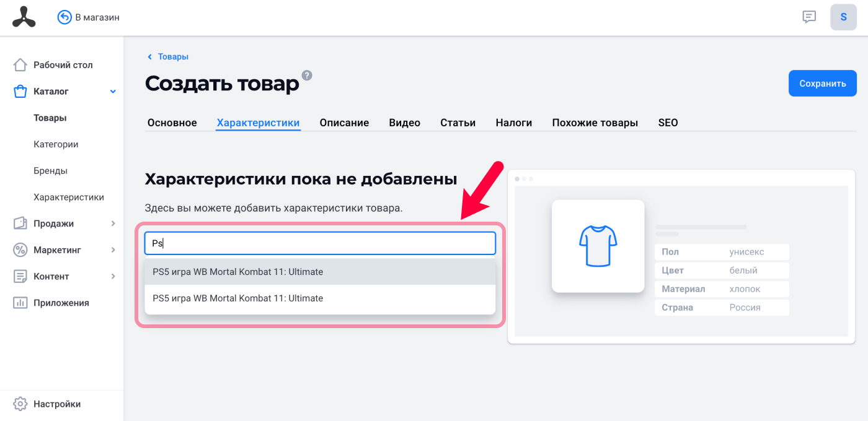Image resolution: width=868 pixels, height=421 pixels.
Task: Click the propeller logo icon
Action: 24,17
